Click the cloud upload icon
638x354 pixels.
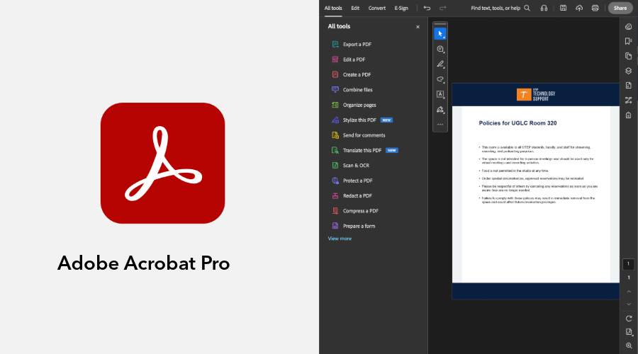[579, 8]
